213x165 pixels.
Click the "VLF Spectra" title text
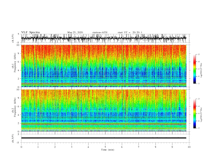(30, 32)
